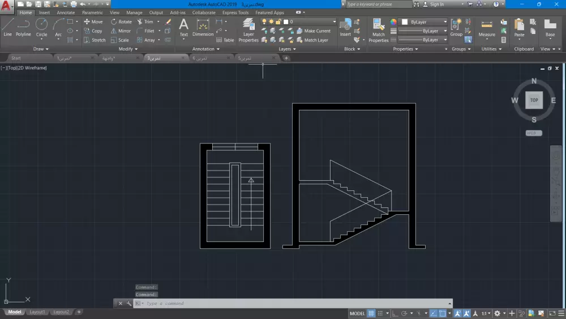Click MODEL space button in status bar
This screenshot has height=319, width=566.
(357, 313)
